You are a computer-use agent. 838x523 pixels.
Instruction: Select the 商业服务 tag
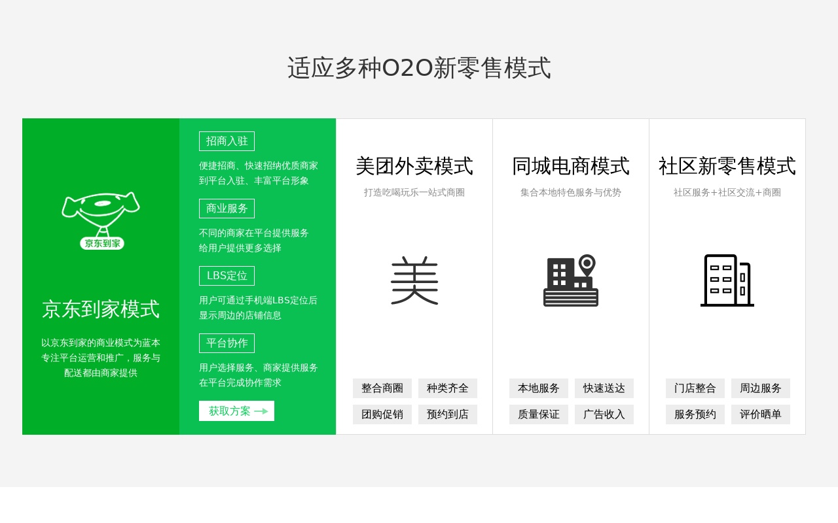[227, 209]
